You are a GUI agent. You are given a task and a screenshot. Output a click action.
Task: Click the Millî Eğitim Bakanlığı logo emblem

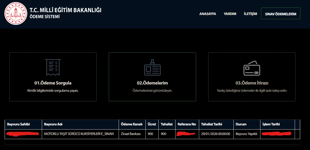tap(16, 14)
